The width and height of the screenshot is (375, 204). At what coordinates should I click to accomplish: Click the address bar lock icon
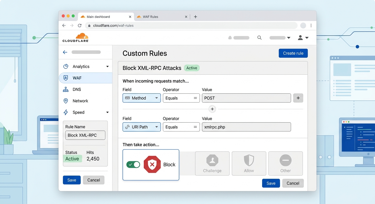pos(89,26)
